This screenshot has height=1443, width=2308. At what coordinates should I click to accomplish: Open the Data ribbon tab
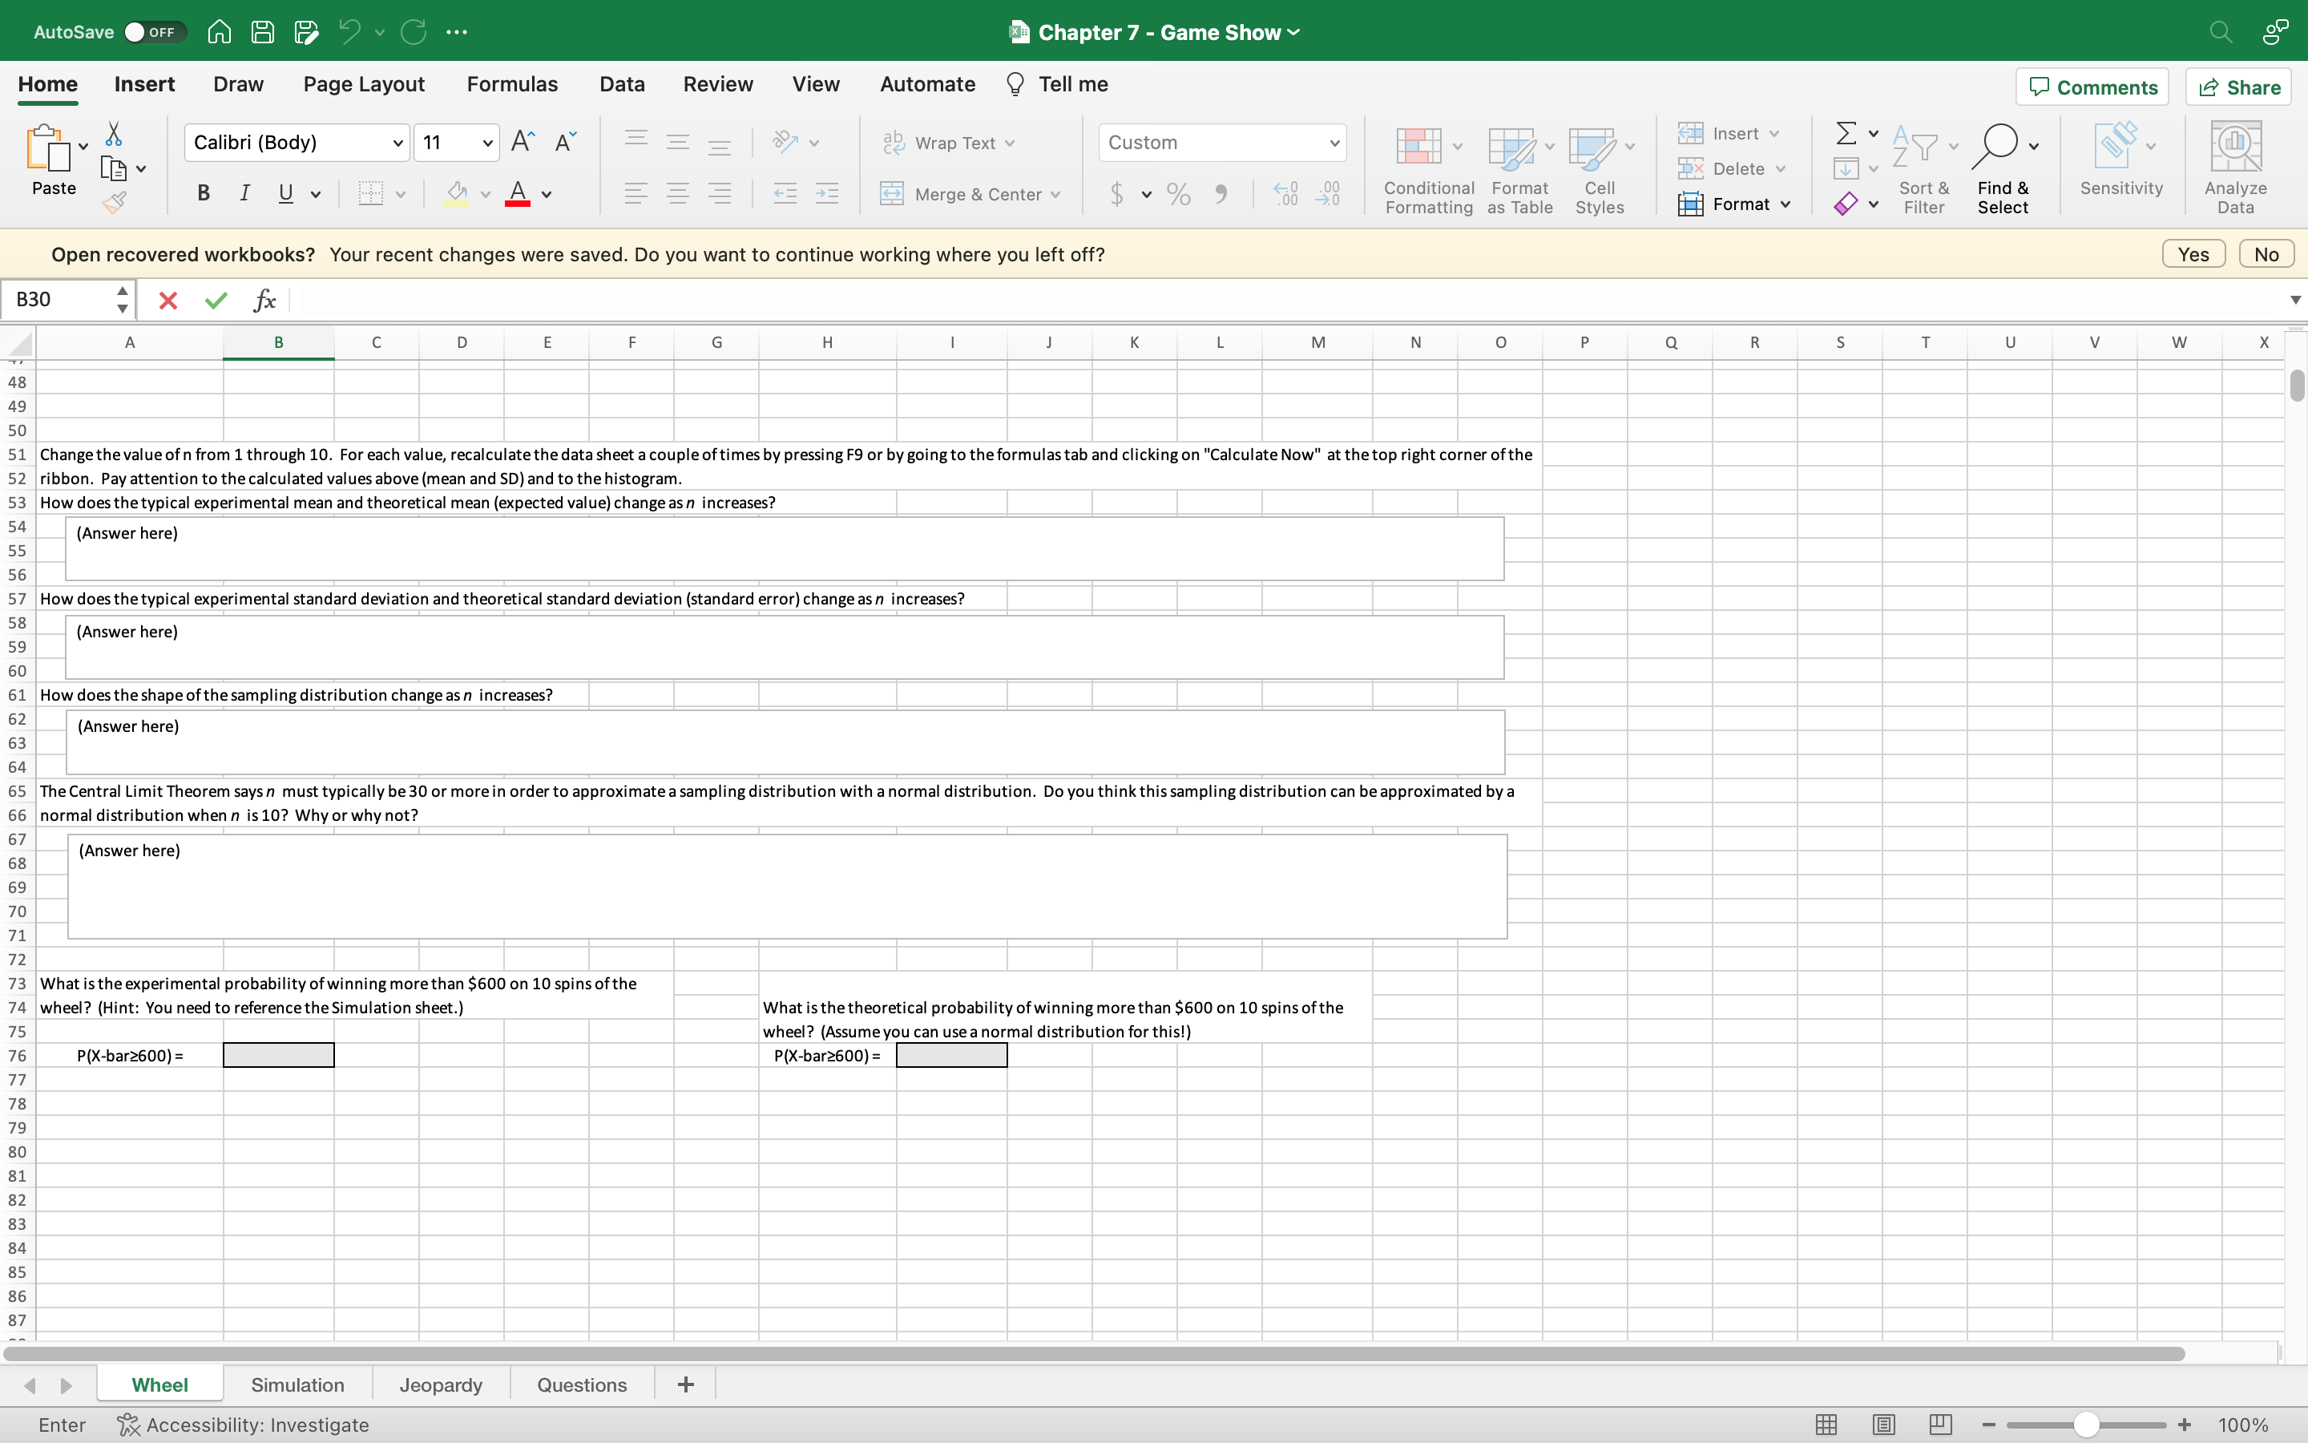(622, 84)
